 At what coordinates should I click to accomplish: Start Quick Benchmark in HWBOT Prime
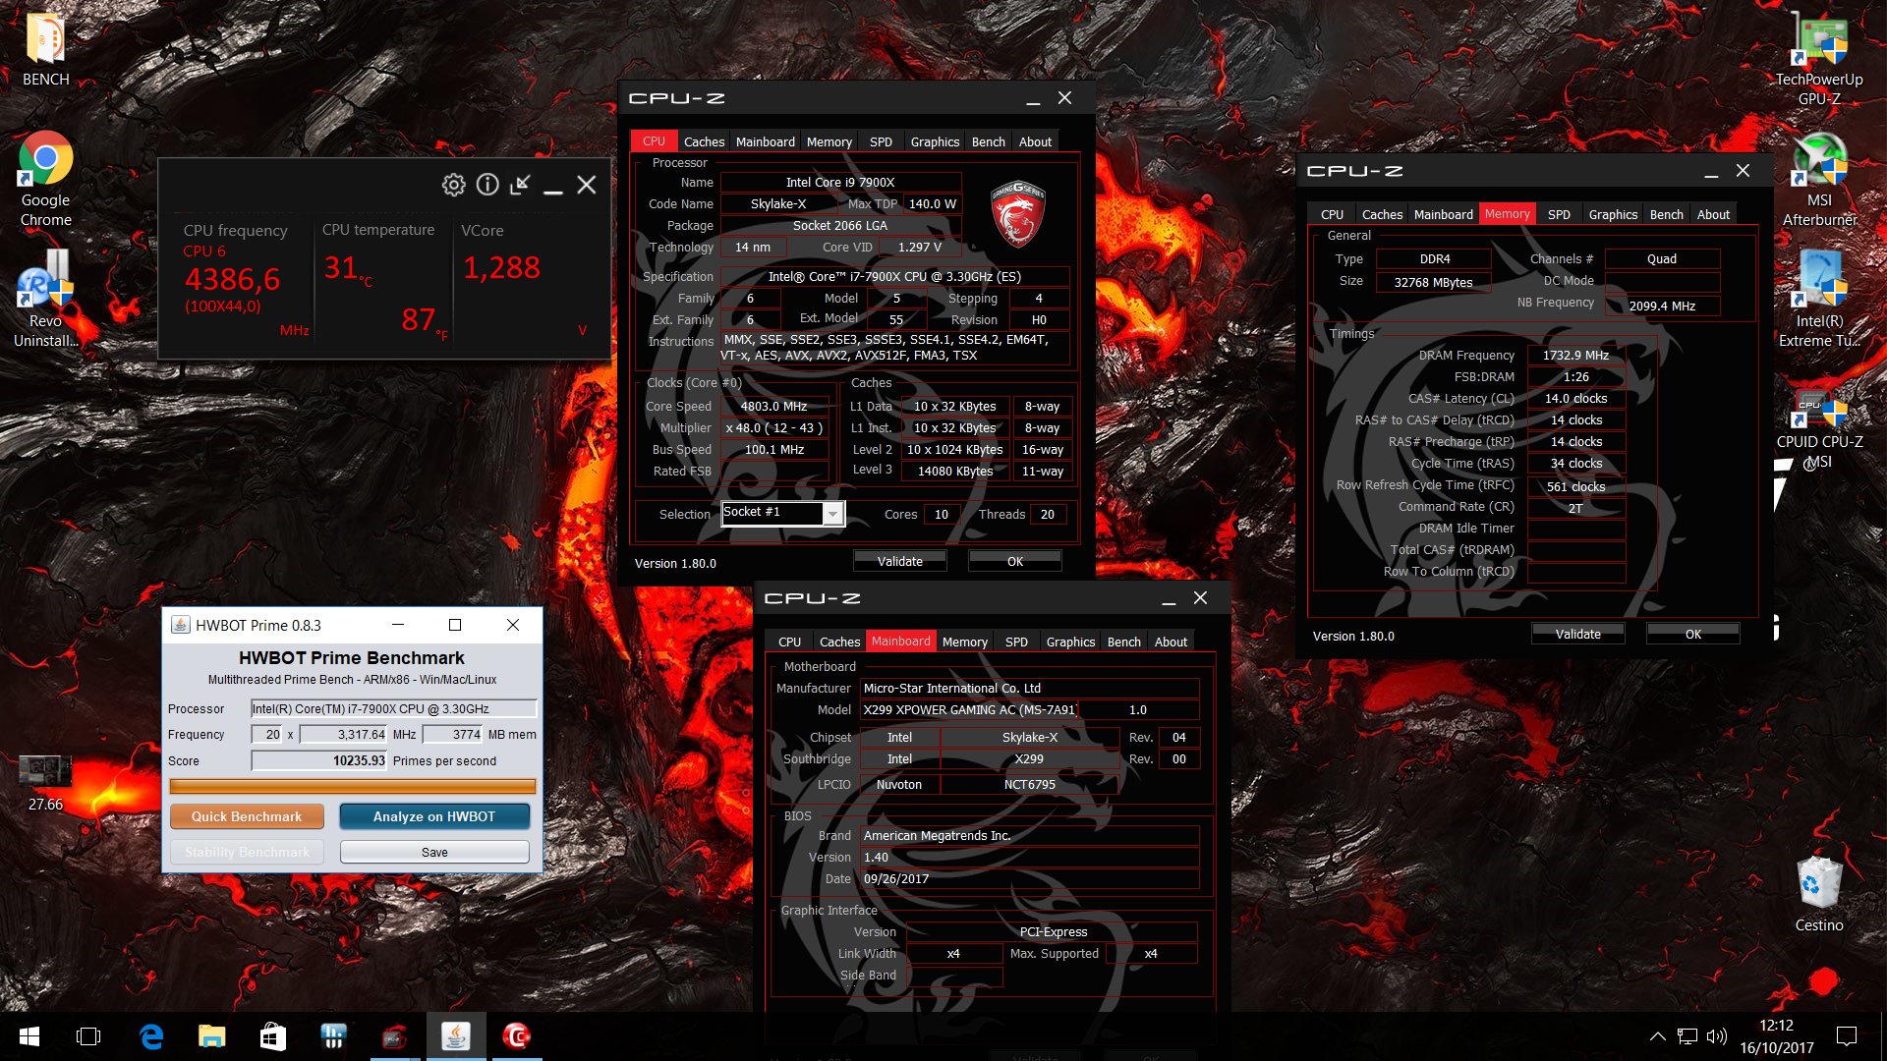tap(247, 816)
